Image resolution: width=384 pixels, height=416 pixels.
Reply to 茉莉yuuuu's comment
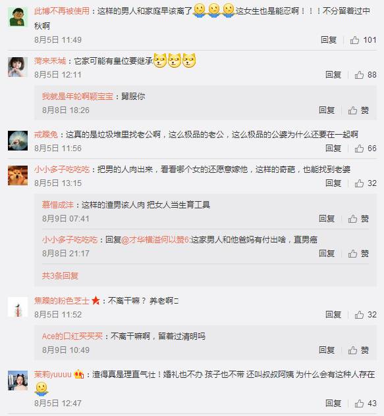tap(333, 404)
